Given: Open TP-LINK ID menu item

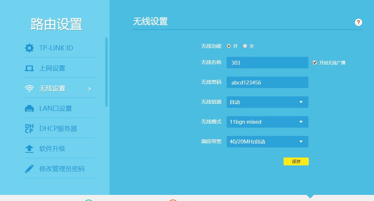Looking at the screenshot, I should point(60,48).
